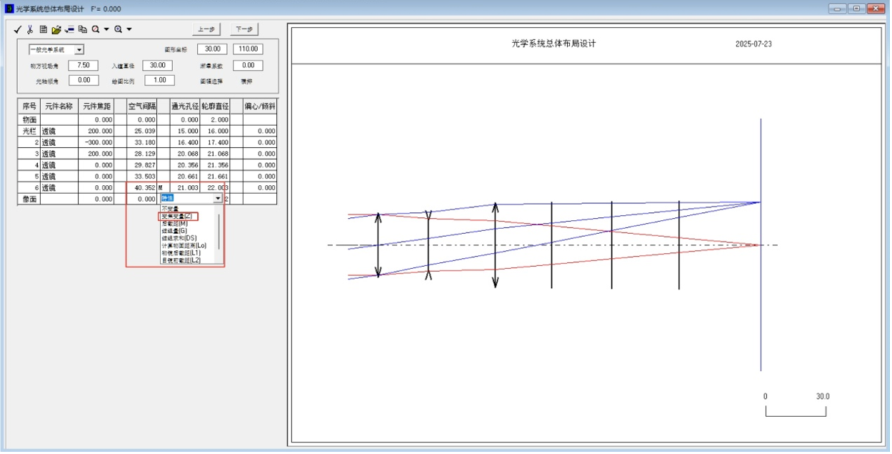Screen dimensions: 892x454
Task: Click the 下一步 next step button
Action: [244, 29]
